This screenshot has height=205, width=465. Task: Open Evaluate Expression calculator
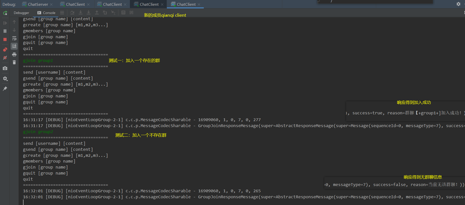pyautogui.click(x=123, y=12)
